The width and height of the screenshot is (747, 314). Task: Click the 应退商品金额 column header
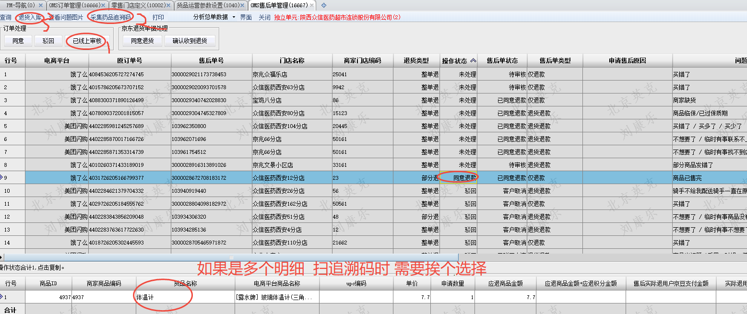pyautogui.click(x=505, y=283)
